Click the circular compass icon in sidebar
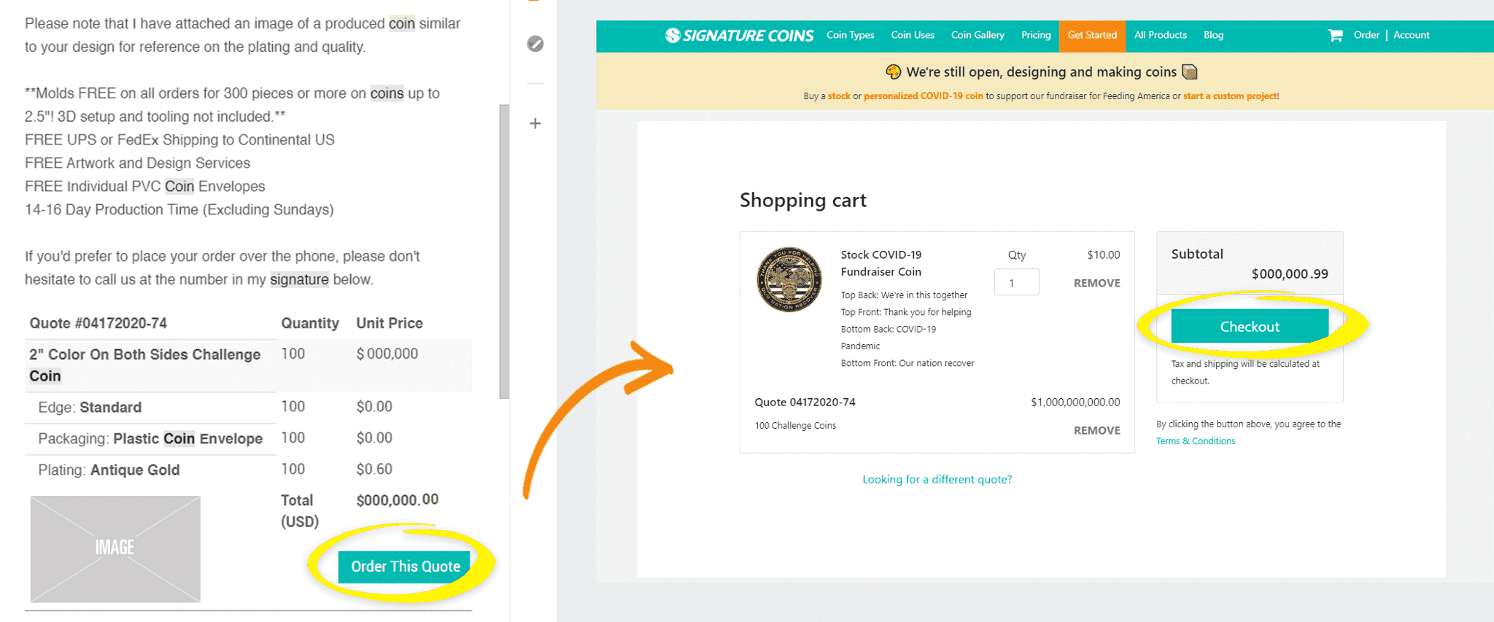Image resolution: width=1494 pixels, height=622 pixels. [535, 44]
